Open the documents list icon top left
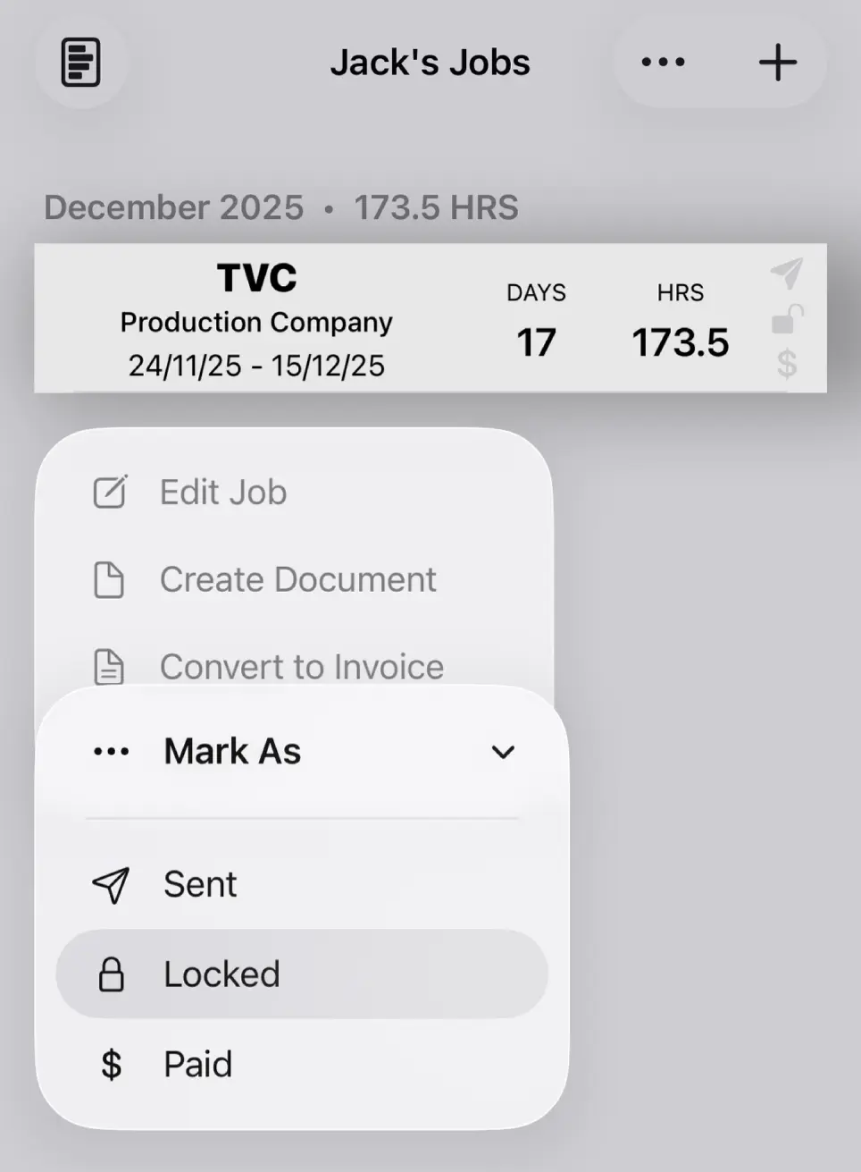 tap(81, 63)
